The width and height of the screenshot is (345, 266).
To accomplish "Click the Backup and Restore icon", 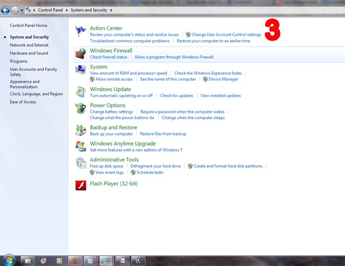I will pyautogui.click(x=80, y=131).
